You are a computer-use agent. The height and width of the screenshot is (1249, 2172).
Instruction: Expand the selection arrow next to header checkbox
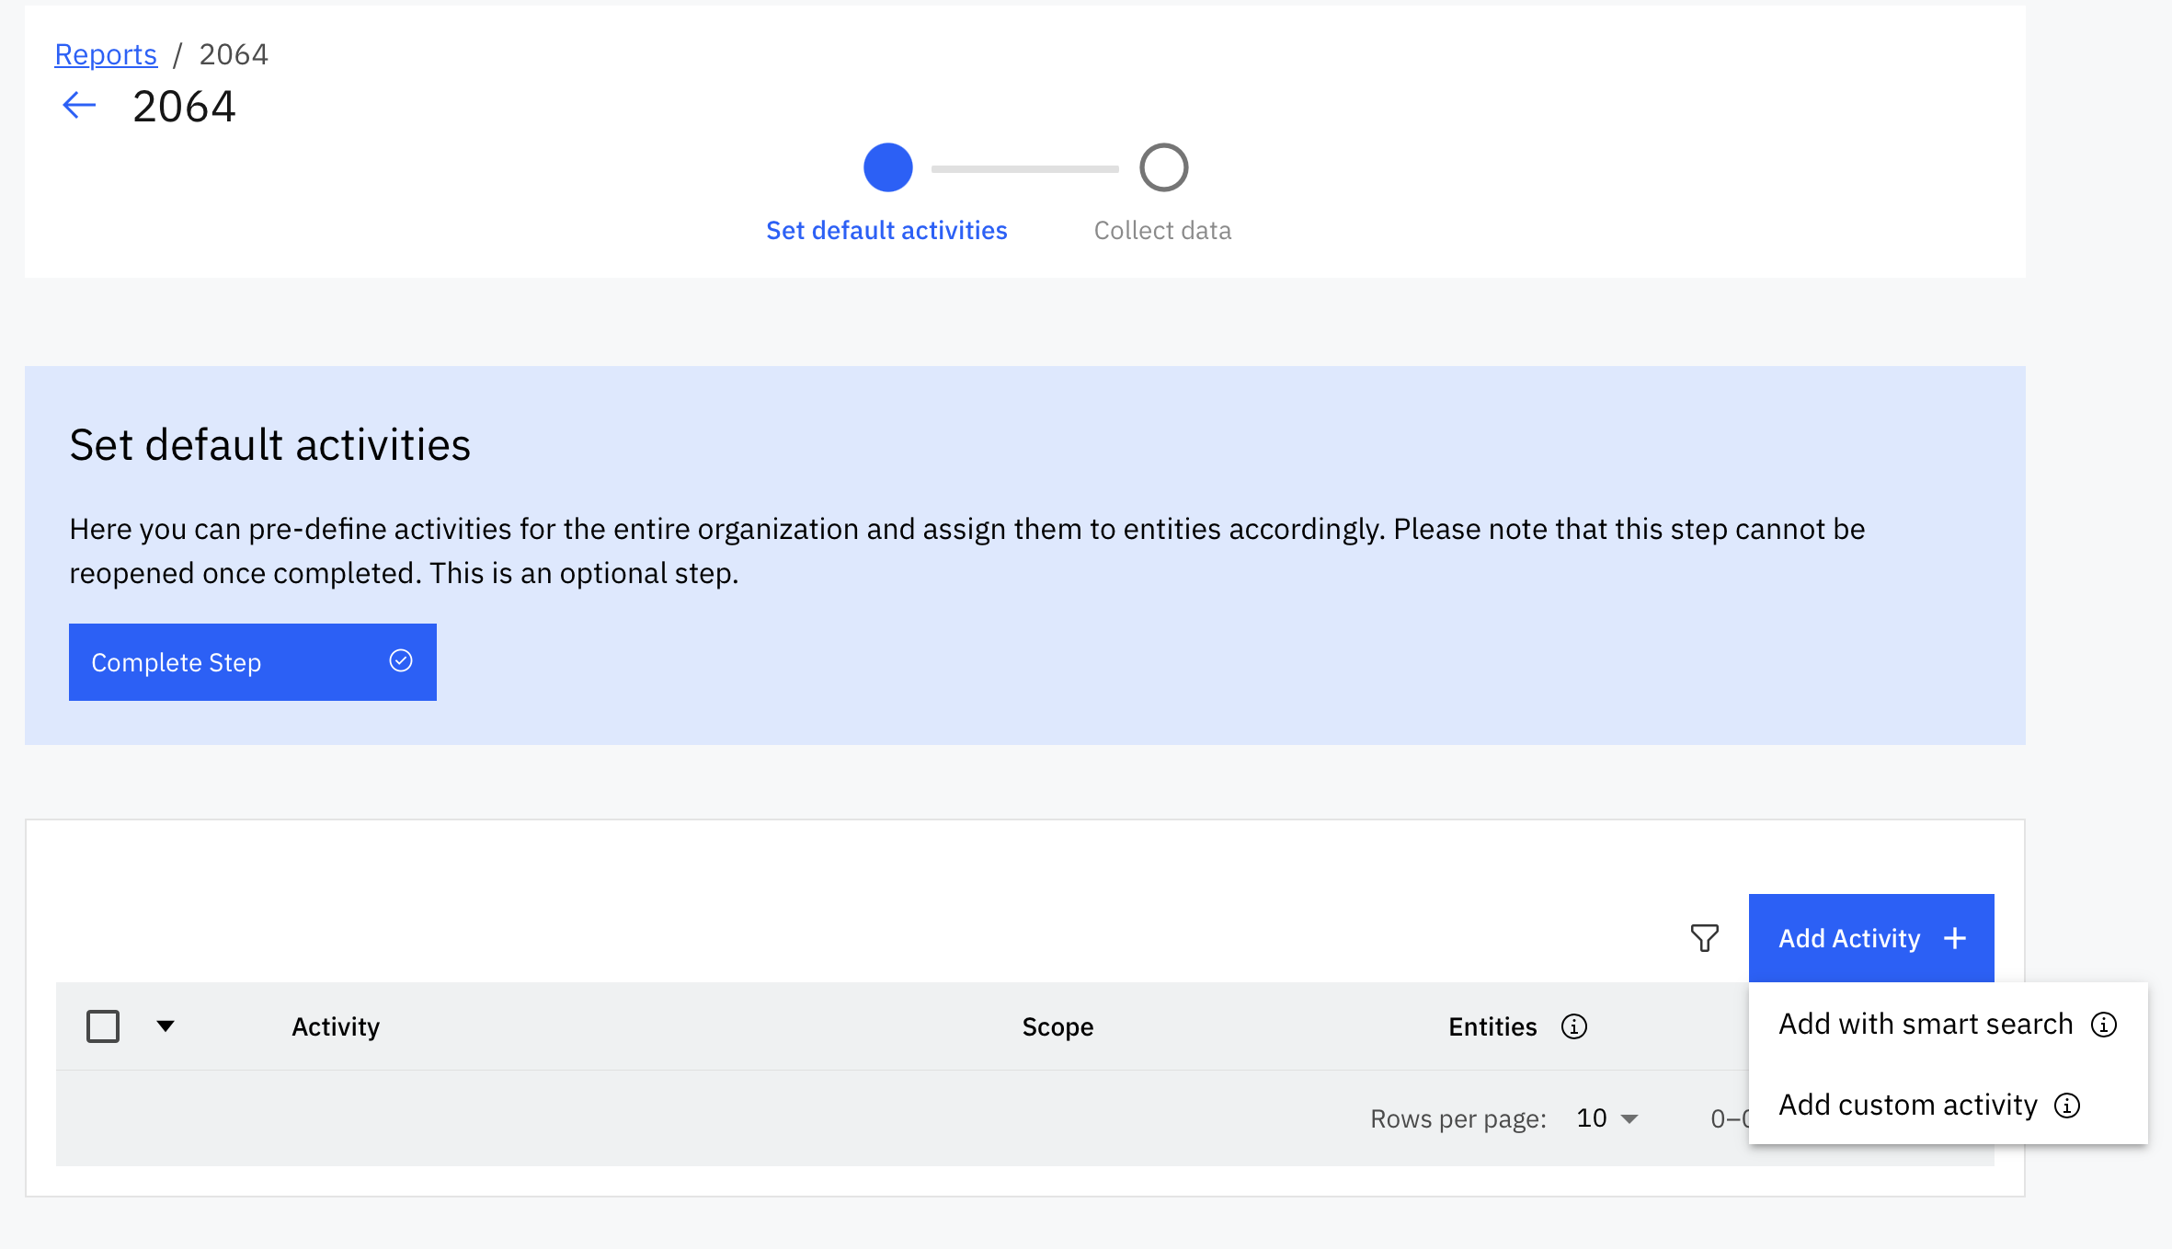[x=166, y=1026]
